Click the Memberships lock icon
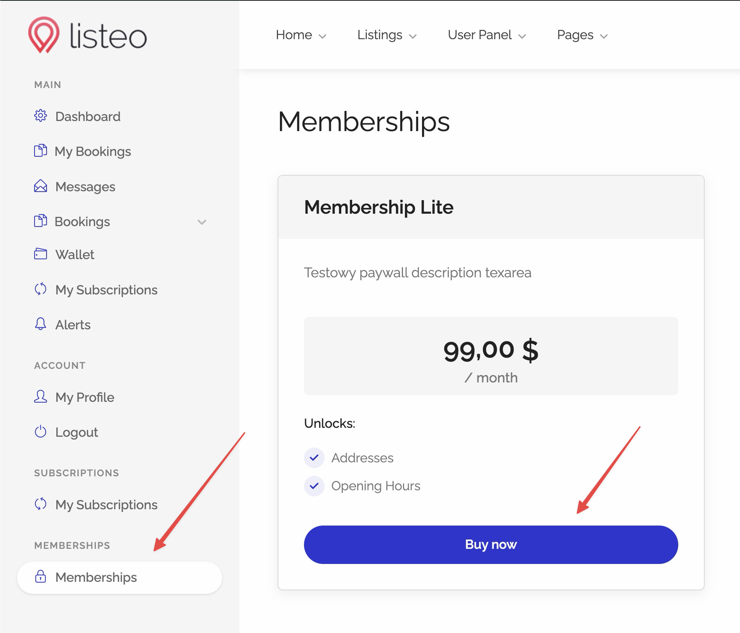The height and width of the screenshot is (633, 740). pos(40,576)
